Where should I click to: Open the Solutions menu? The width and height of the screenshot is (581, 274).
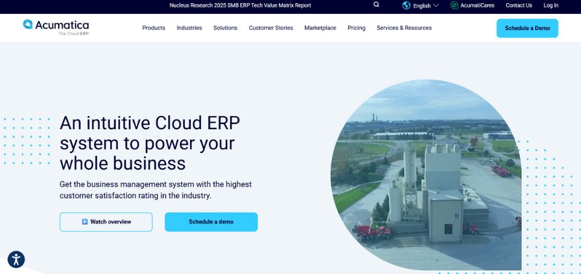click(225, 28)
